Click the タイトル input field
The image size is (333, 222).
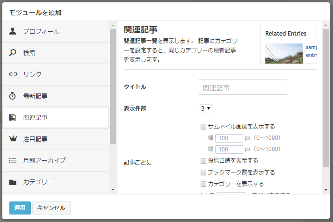[243, 87]
